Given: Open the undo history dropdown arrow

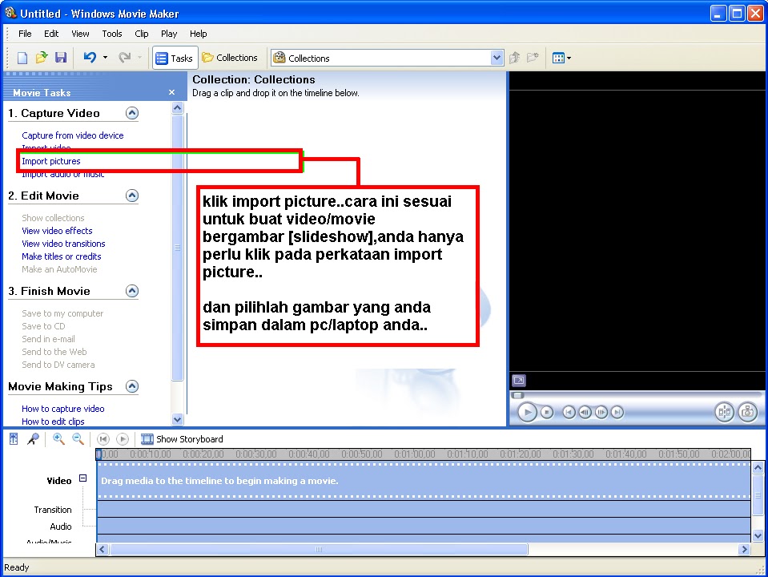Looking at the screenshot, I should [x=105, y=58].
